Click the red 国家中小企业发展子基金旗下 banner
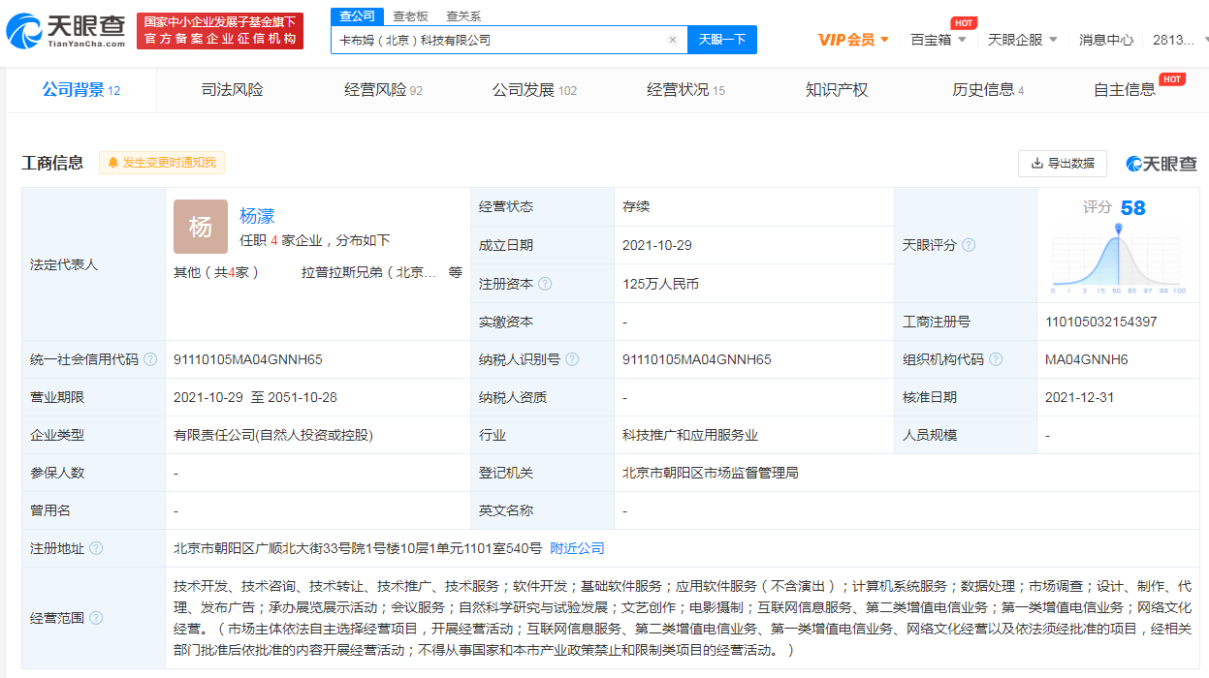Image resolution: width=1209 pixels, height=678 pixels. 220,31
